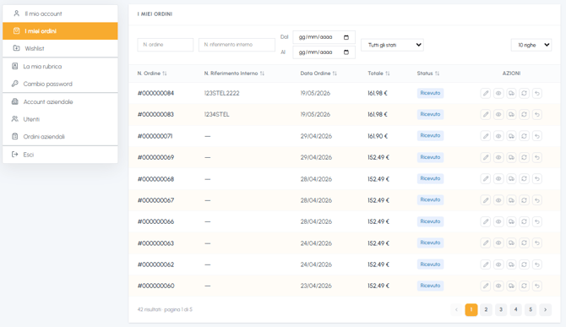The height and width of the screenshot is (327, 566).
Task: Click order number #000000060
Action: click(x=156, y=286)
